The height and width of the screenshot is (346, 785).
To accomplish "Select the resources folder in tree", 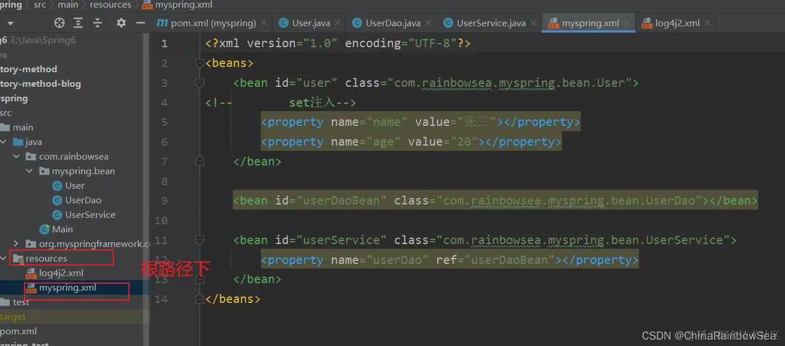I will [46, 259].
